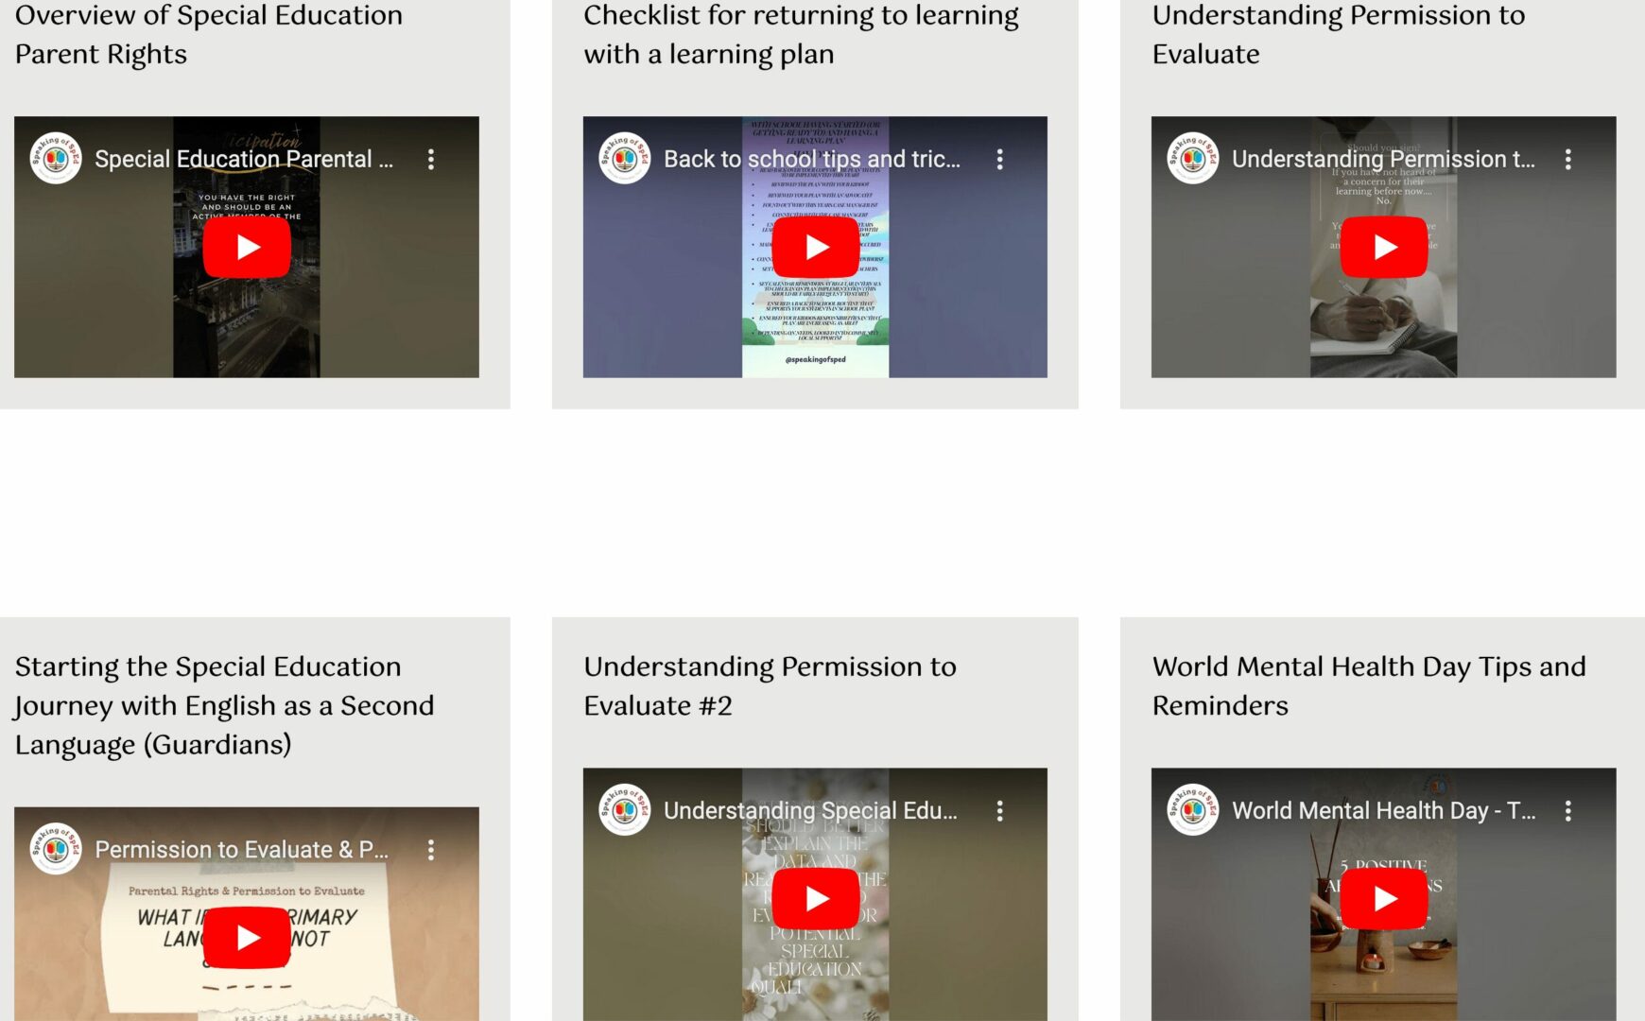Open the 'Special Education Parental ...' video title
The height and width of the screenshot is (1021, 1645).
(x=244, y=159)
